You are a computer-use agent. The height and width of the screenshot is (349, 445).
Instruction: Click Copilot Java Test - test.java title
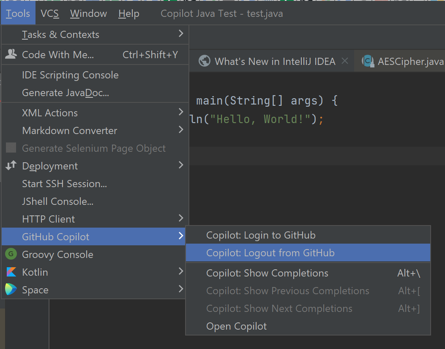221,13
